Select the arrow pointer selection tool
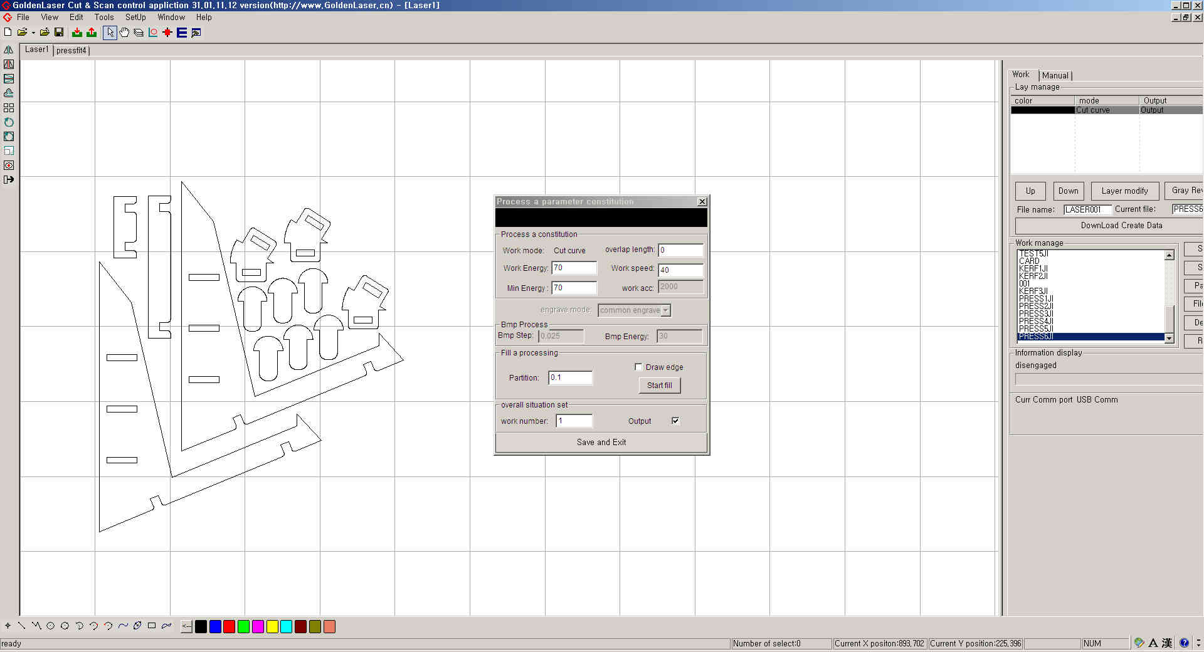This screenshot has height=652, width=1204. [x=110, y=32]
